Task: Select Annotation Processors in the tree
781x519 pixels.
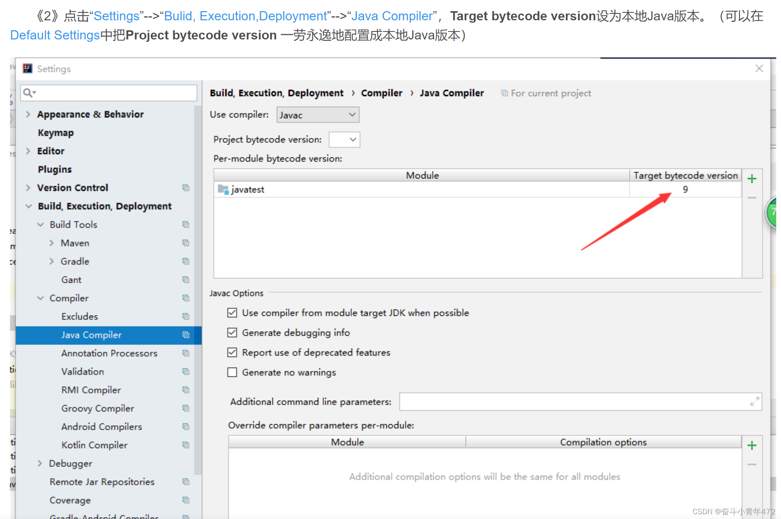Action: 109,353
